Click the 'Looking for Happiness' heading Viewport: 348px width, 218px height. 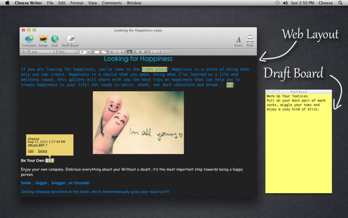coord(138,59)
